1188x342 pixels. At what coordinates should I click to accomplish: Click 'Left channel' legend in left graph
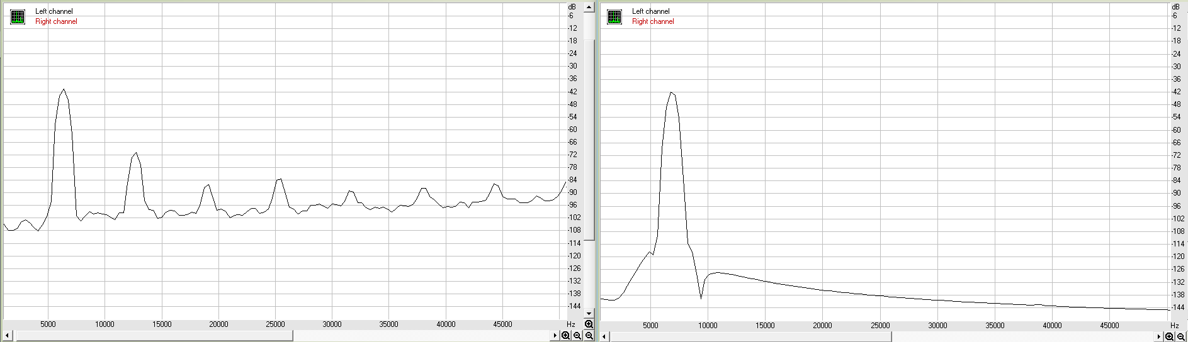coord(54,11)
